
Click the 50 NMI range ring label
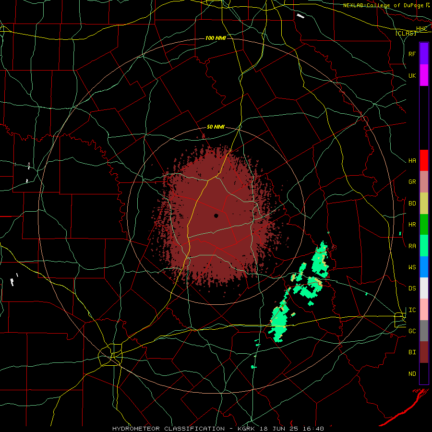(216, 127)
